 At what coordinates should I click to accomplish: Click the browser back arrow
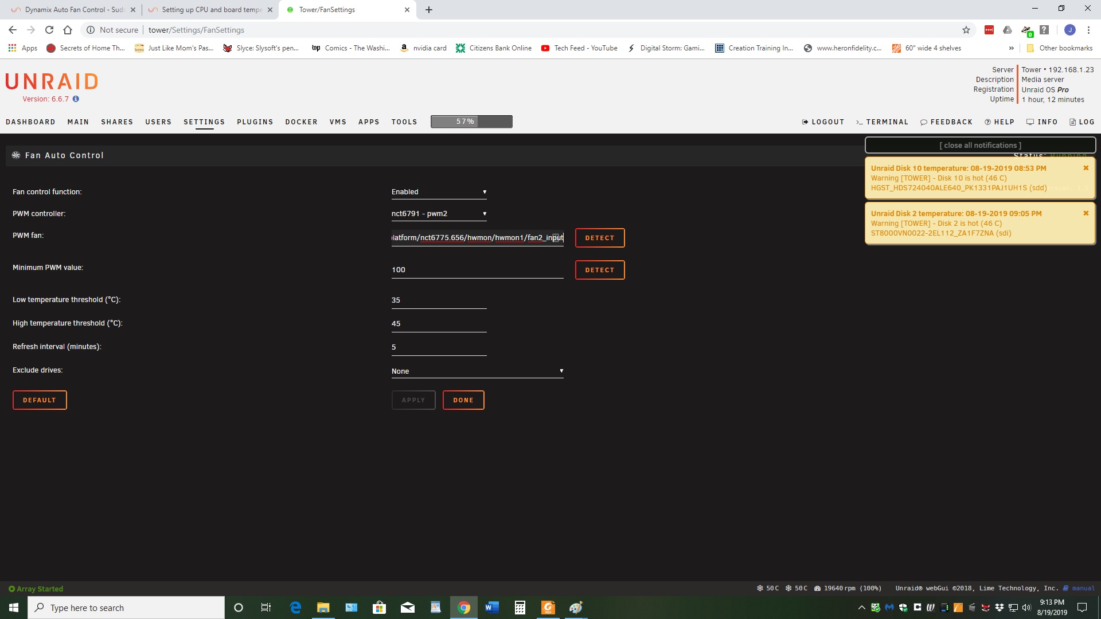pos(13,30)
